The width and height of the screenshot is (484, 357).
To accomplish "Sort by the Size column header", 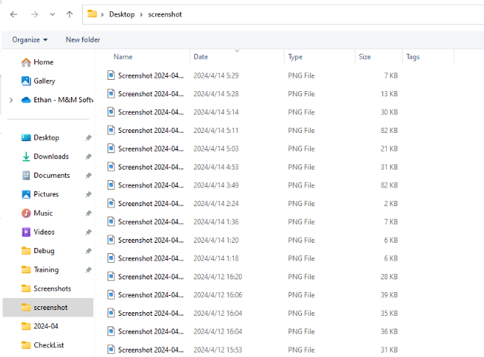I will 364,57.
